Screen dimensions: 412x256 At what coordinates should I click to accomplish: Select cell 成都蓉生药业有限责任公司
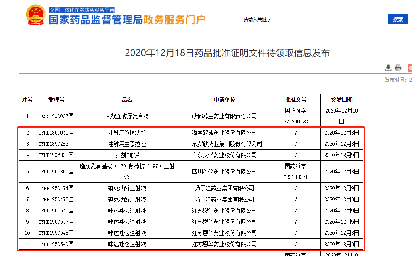pos(225,116)
